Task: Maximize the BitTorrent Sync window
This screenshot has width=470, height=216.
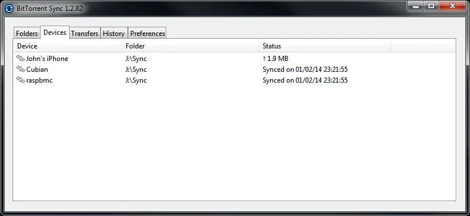Action: point(431,6)
